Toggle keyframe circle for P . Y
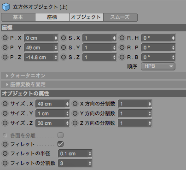Screen dimensions: 186x170 [5, 47]
